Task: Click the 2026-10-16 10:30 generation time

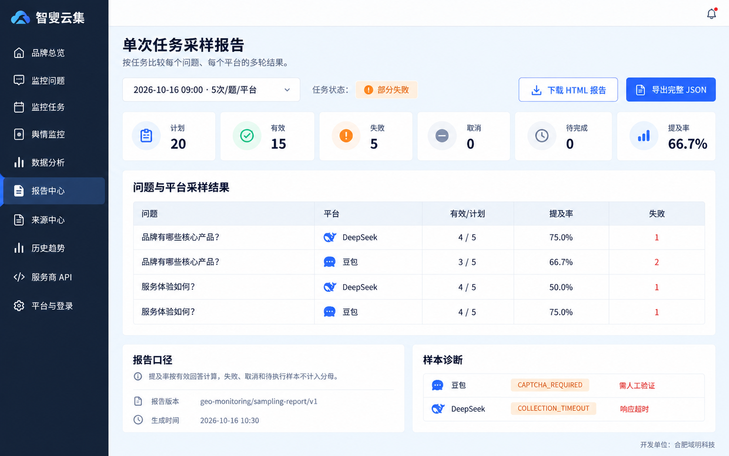Action: 229,421
